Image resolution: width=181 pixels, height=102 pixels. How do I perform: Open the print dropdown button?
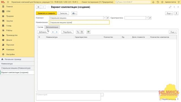pyautogui.click(x=74, y=13)
